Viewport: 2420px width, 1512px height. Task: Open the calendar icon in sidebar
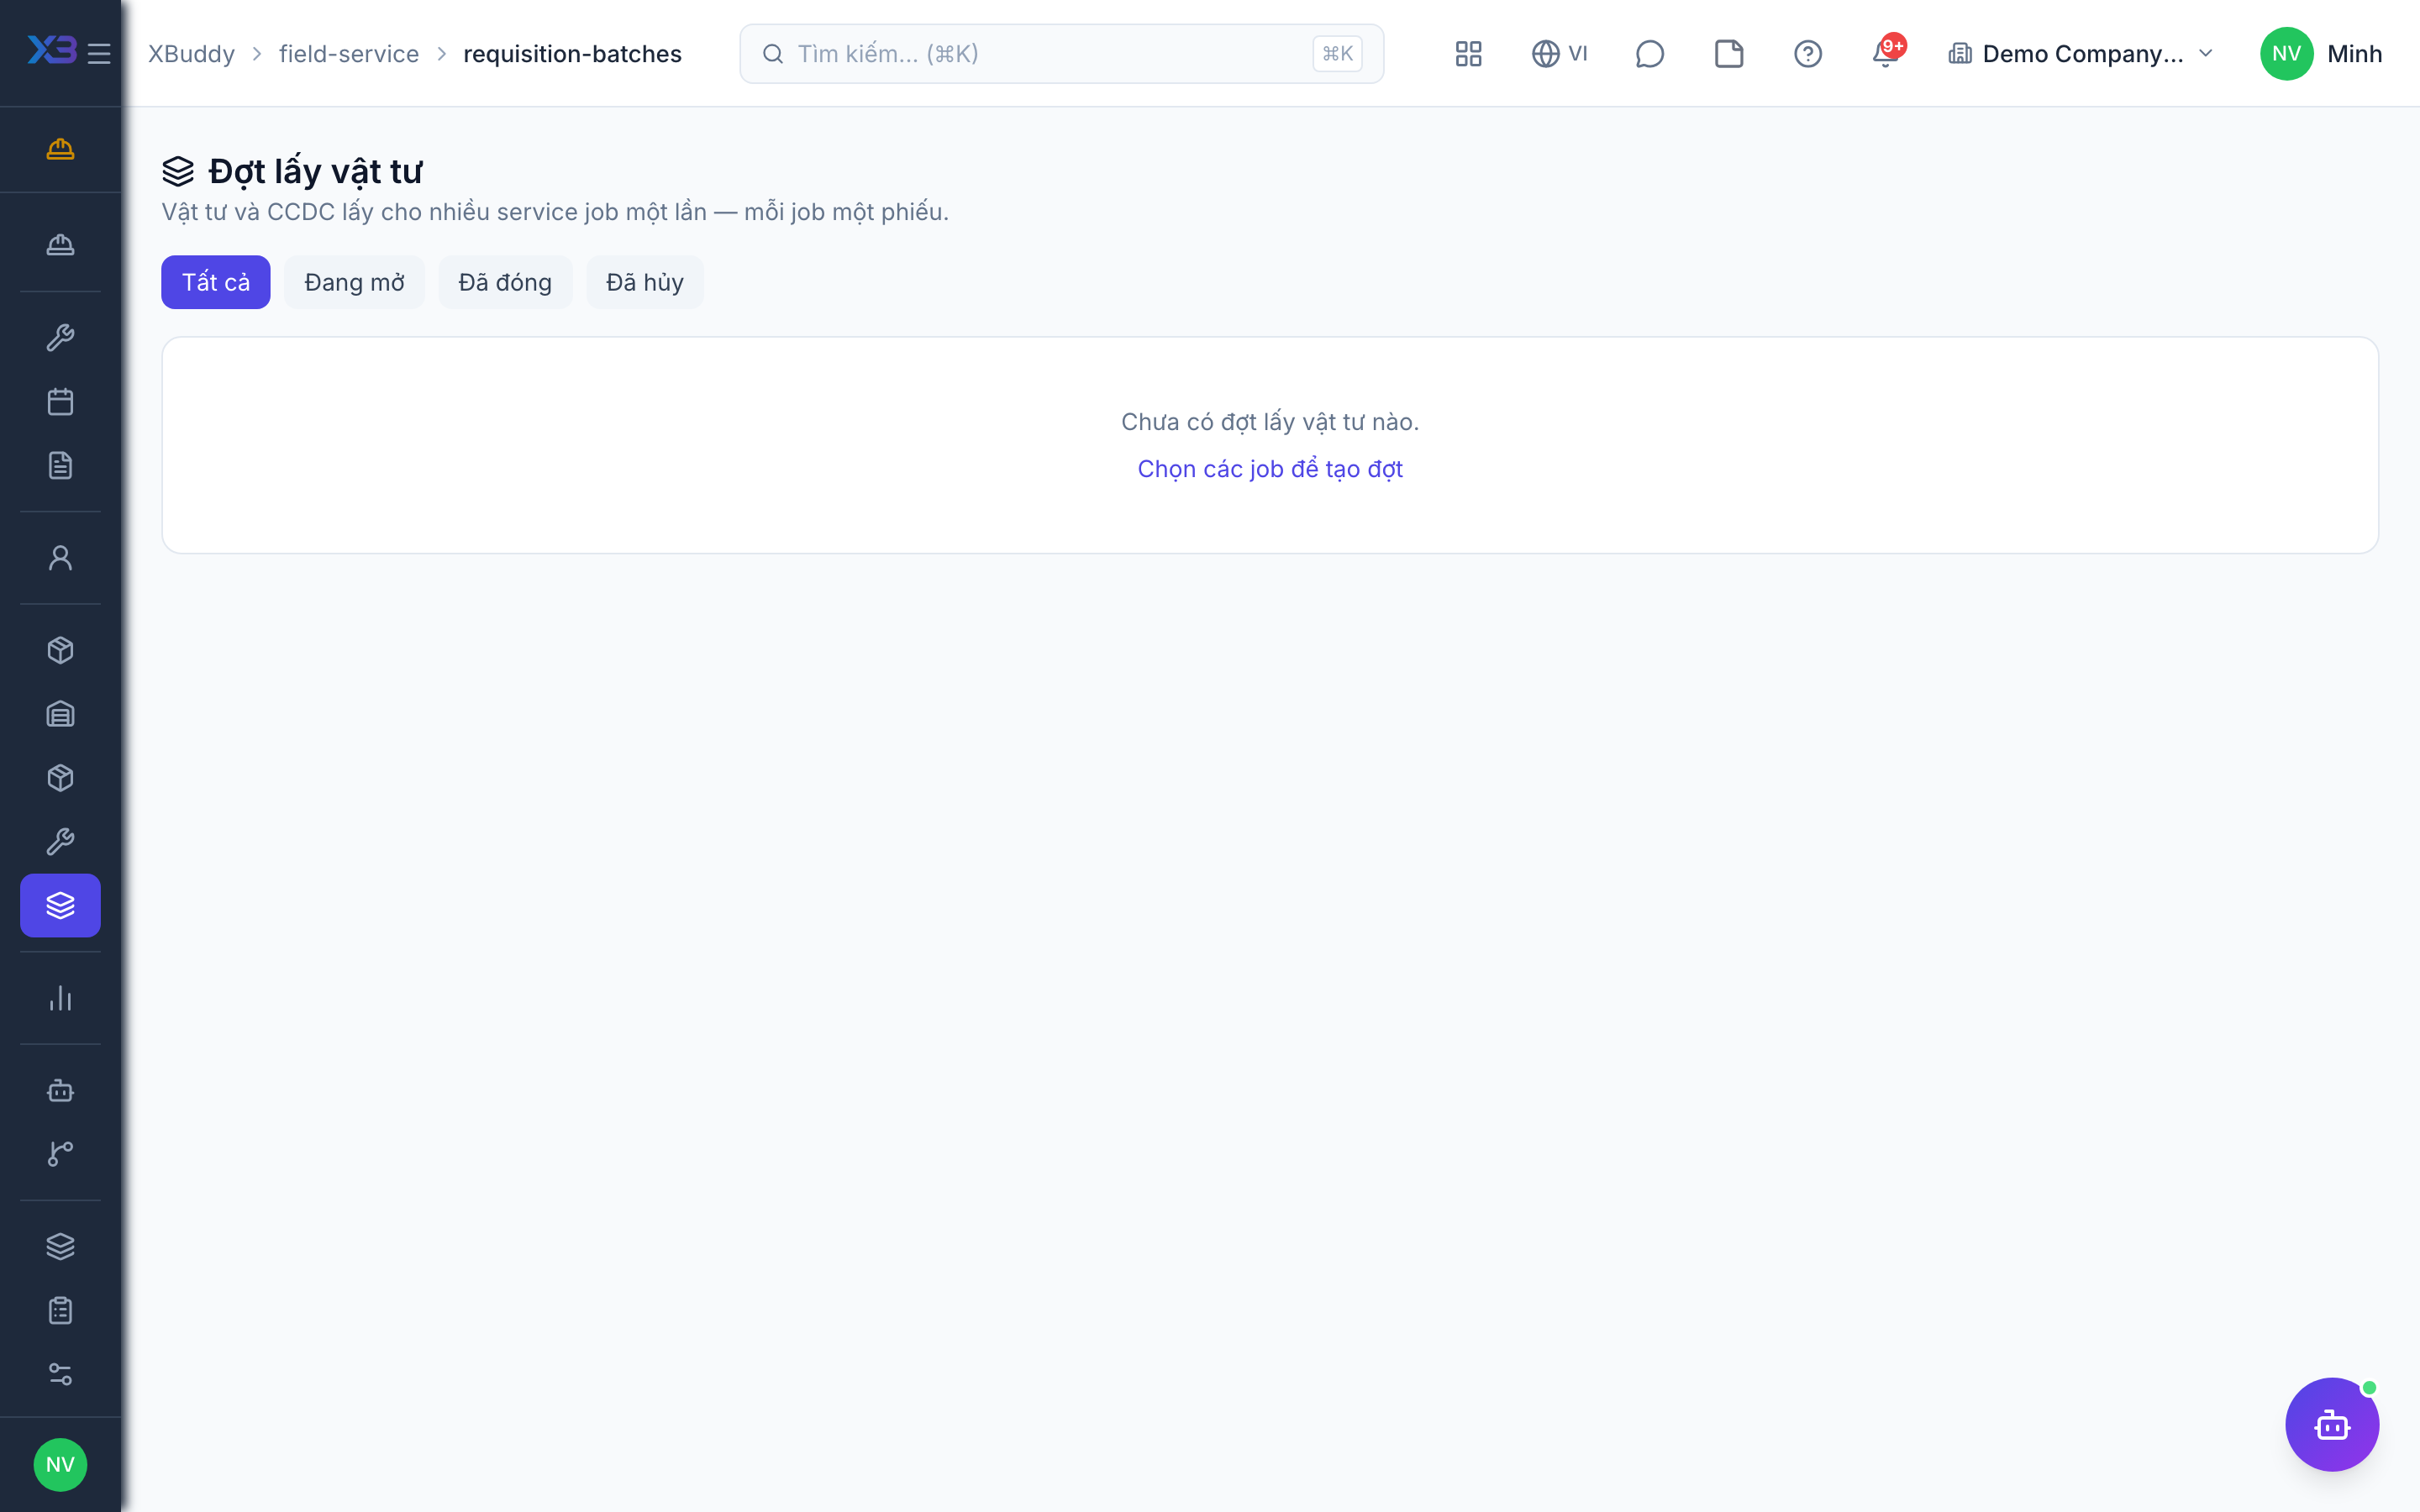click(60, 402)
